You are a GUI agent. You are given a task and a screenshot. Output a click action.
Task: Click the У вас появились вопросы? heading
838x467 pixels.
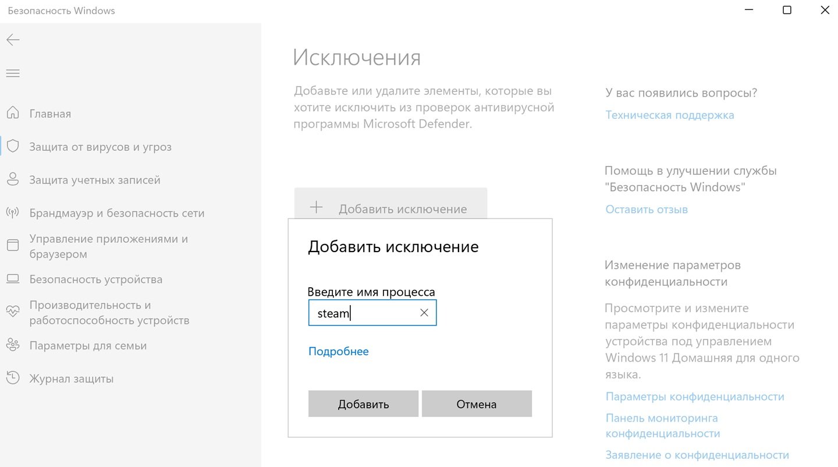tap(681, 93)
